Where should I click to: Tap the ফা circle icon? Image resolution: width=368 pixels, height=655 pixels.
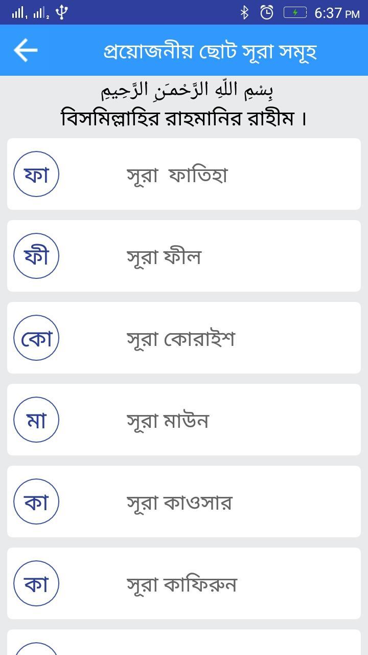tap(36, 174)
